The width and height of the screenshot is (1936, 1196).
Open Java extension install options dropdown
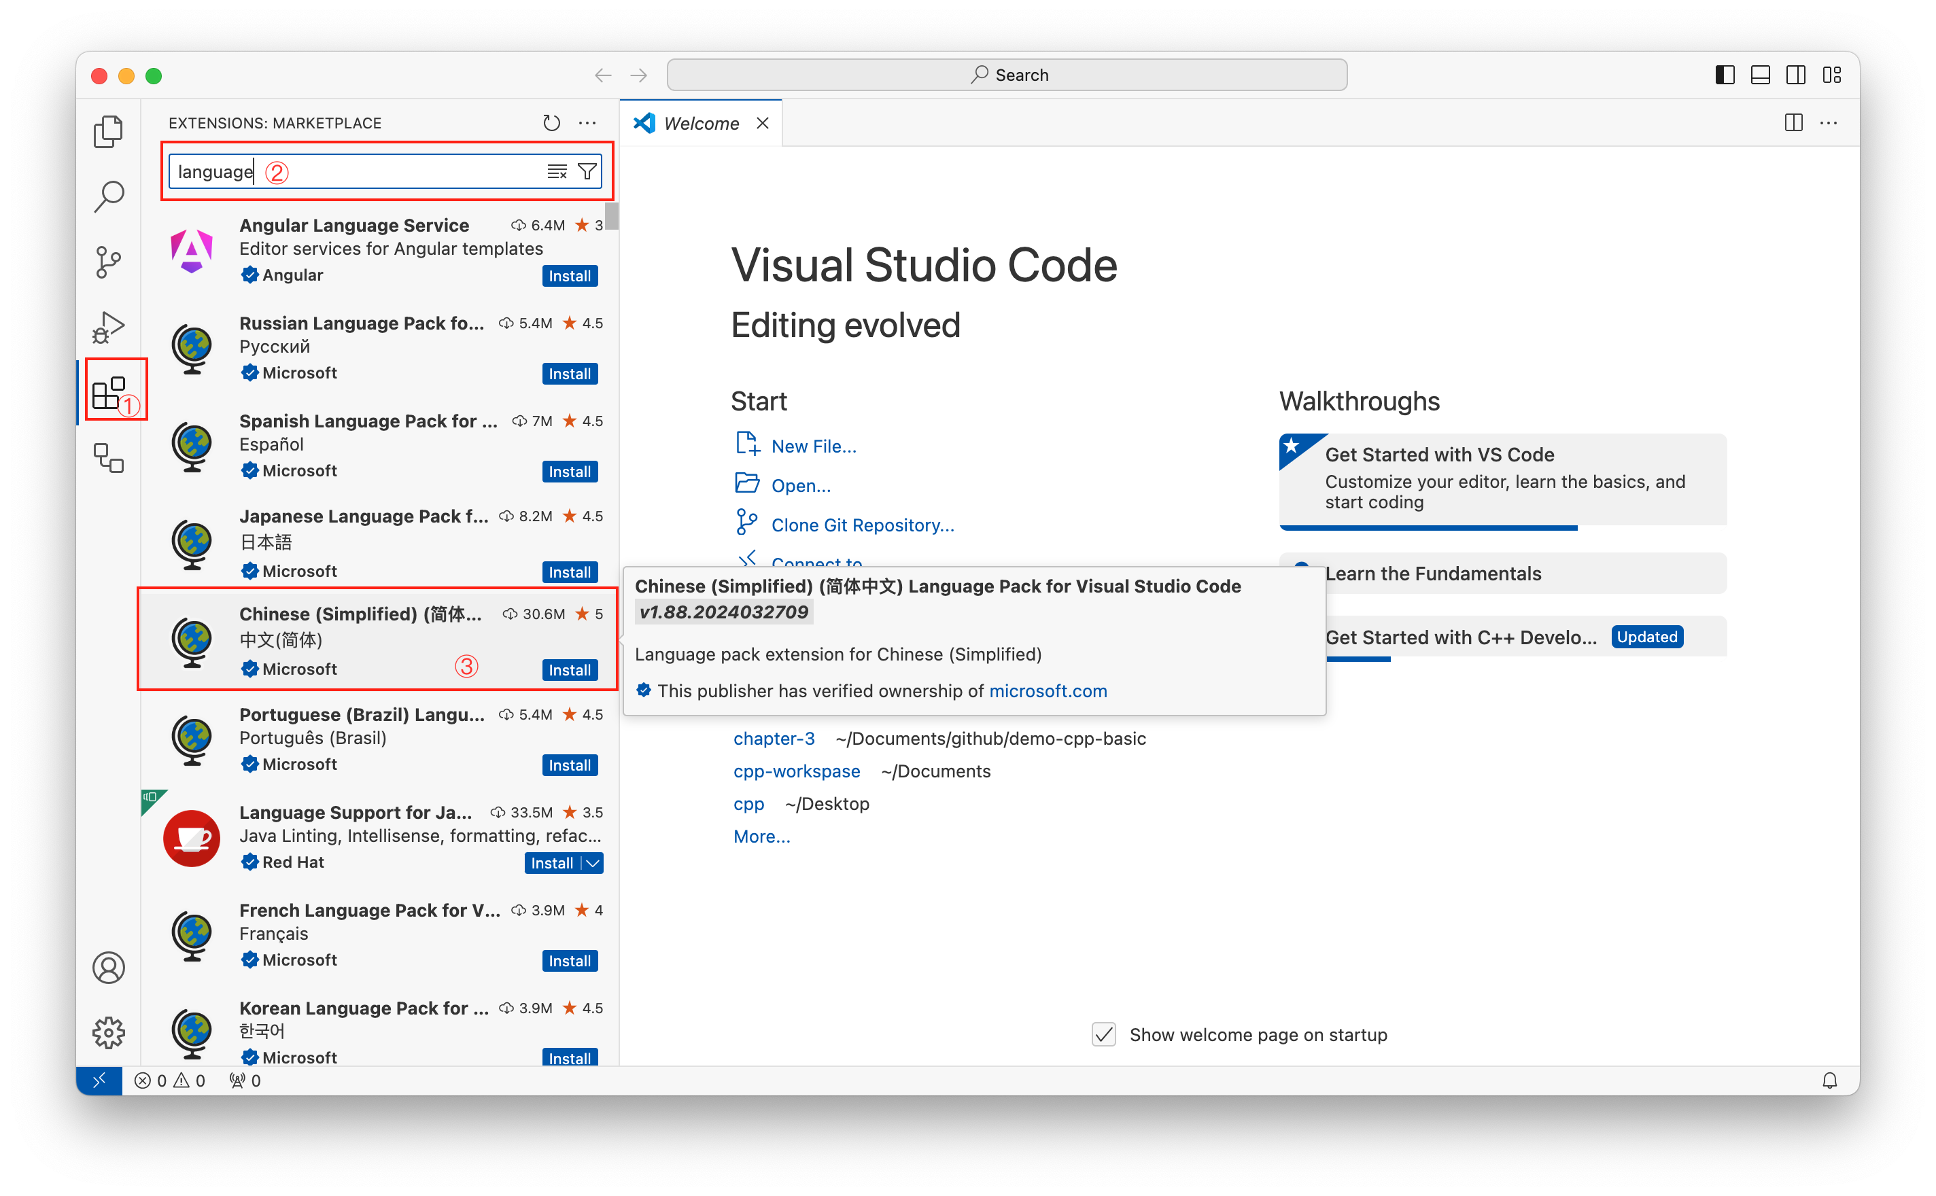(x=592, y=864)
